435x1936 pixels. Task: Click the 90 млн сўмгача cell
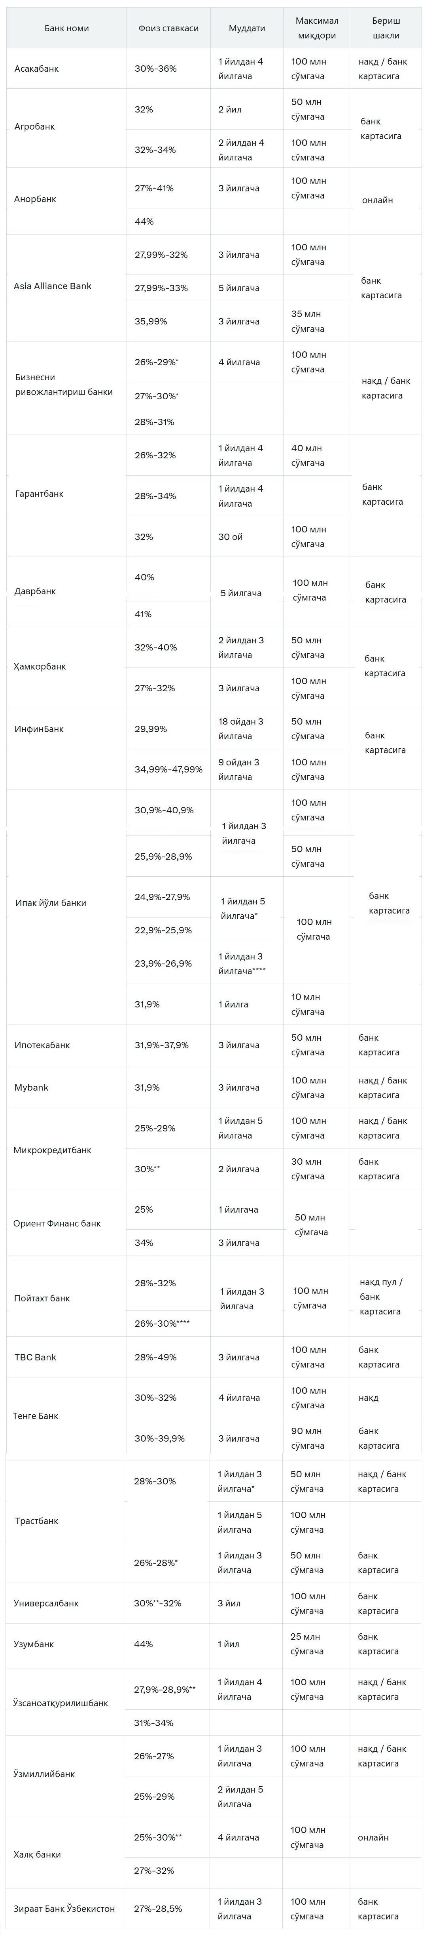(316, 1438)
